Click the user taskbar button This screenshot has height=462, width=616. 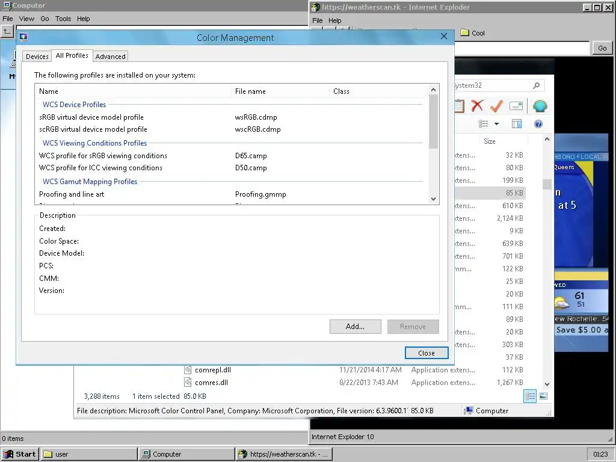[x=89, y=454]
